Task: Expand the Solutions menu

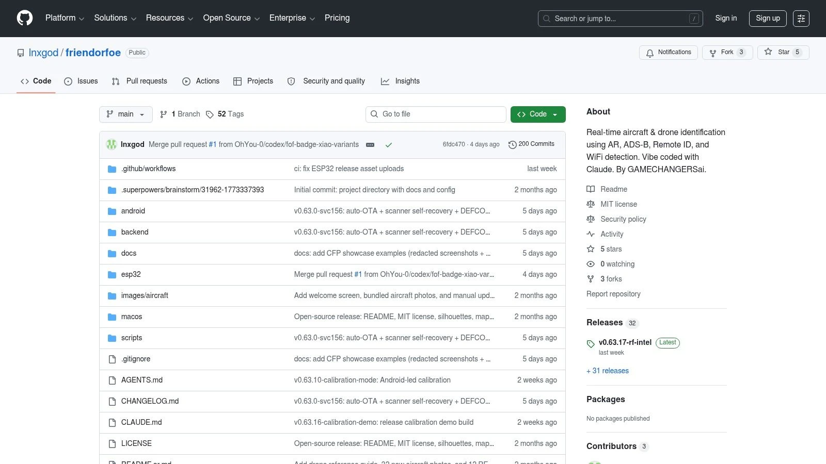Action: (x=115, y=18)
